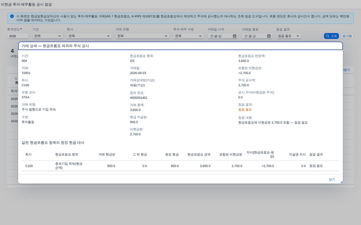This screenshot has height=225, width=361.
Task: Open the calendar picker for 거래일 종료
Action: (x=269, y=36)
